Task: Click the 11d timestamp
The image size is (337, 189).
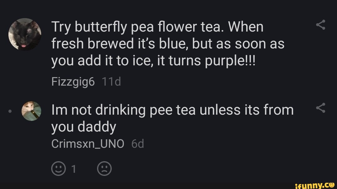Action: tap(111, 82)
